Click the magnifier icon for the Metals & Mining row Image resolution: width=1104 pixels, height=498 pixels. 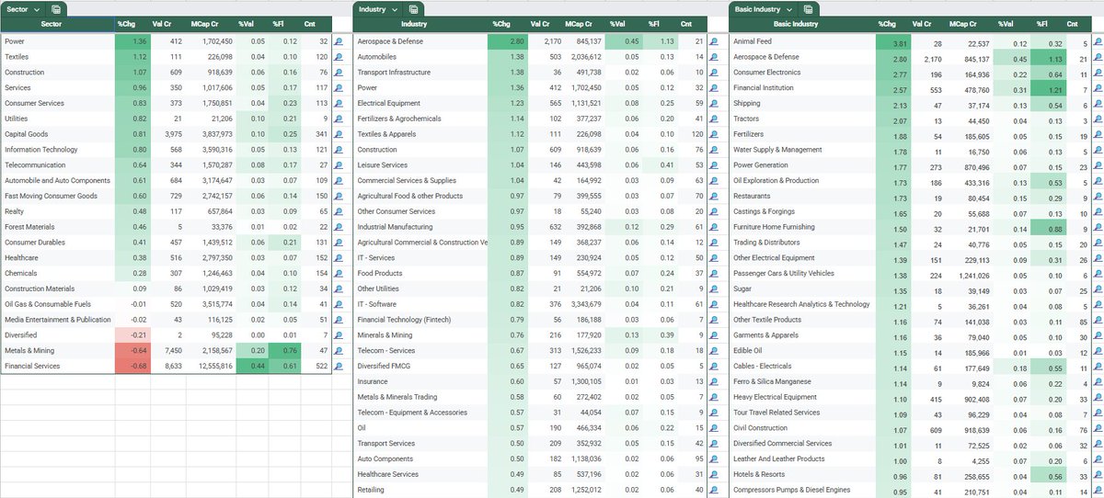(x=339, y=351)
